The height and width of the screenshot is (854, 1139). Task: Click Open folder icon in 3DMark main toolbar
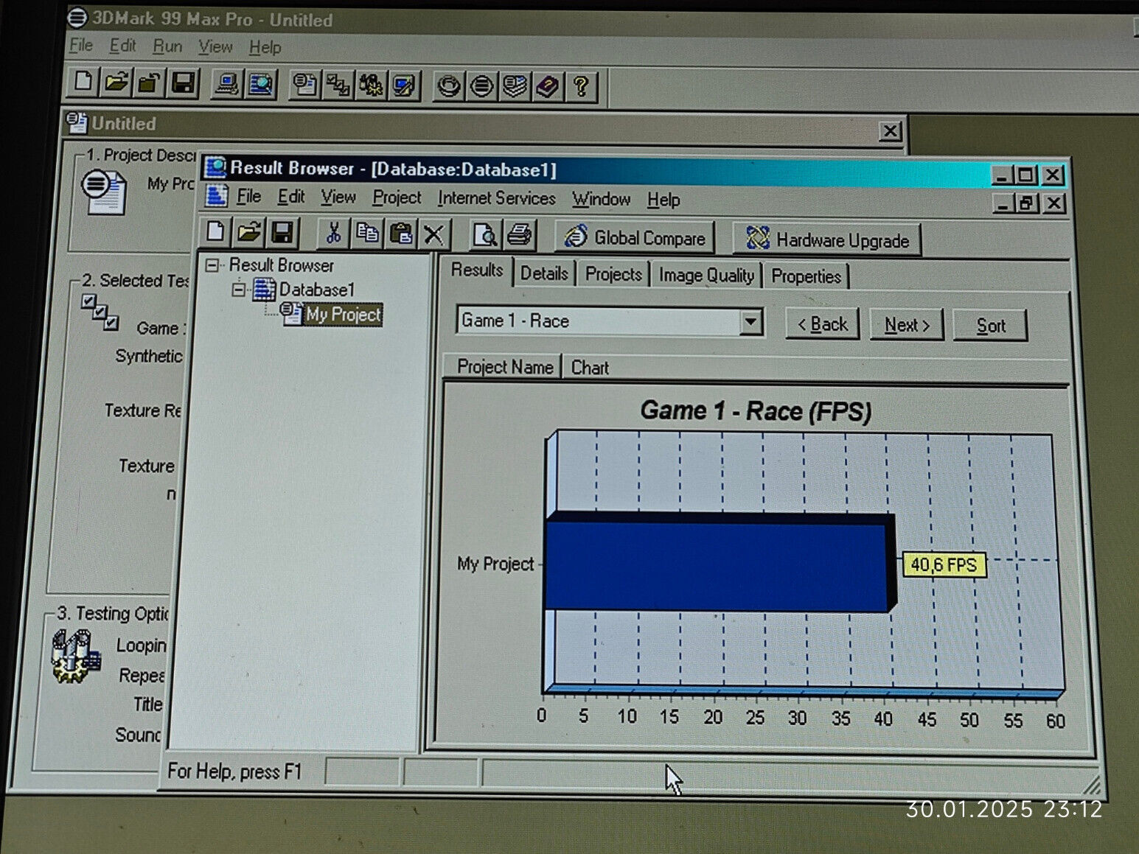click(x=116, y=83)
